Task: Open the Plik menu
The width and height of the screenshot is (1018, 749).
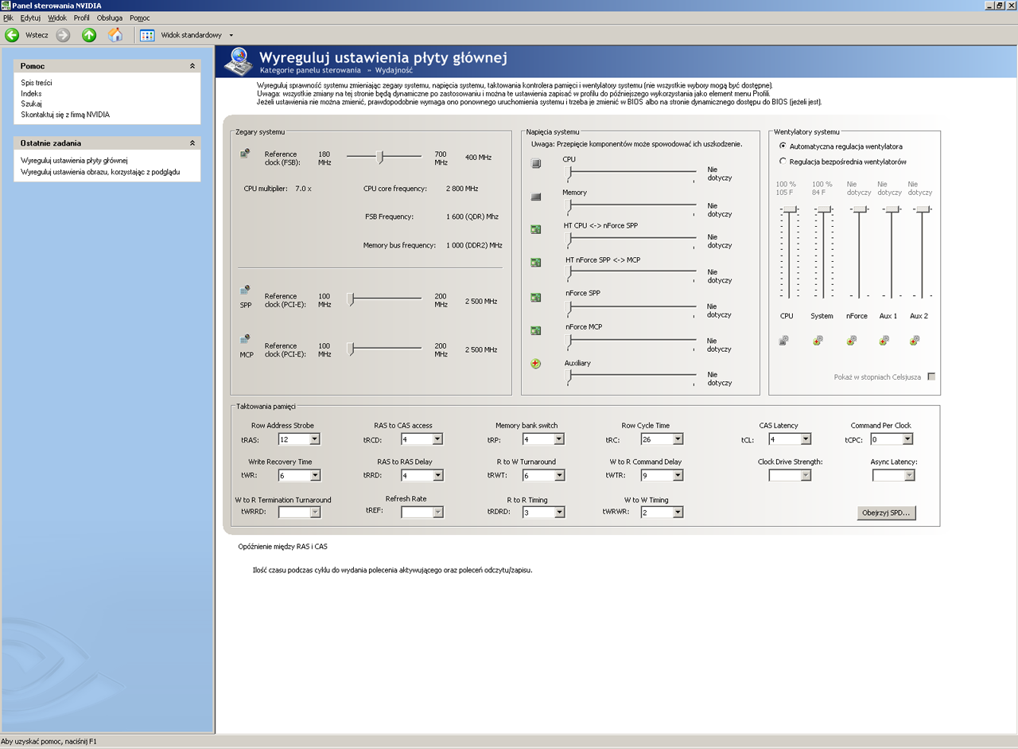Action: point(9,18)
